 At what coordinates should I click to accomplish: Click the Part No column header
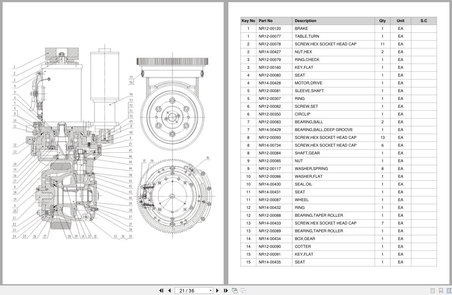tap(274, 21)
